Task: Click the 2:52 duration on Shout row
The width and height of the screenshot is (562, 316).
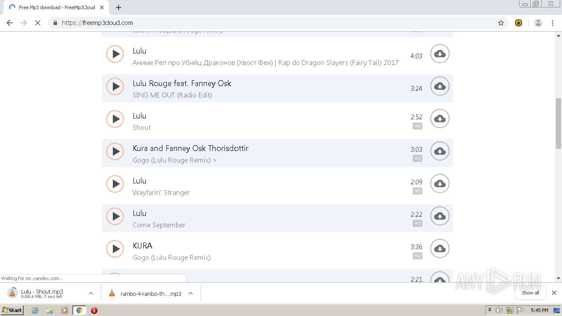Action: pyautogui.click(x=416, y=117)
